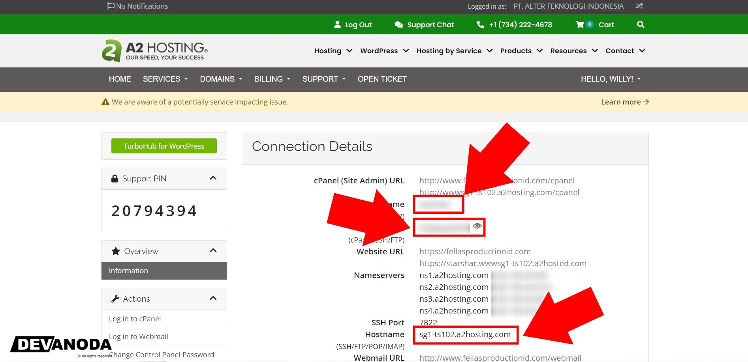
Task: Open the SERVICES menu
Action: tap(165, 79)
